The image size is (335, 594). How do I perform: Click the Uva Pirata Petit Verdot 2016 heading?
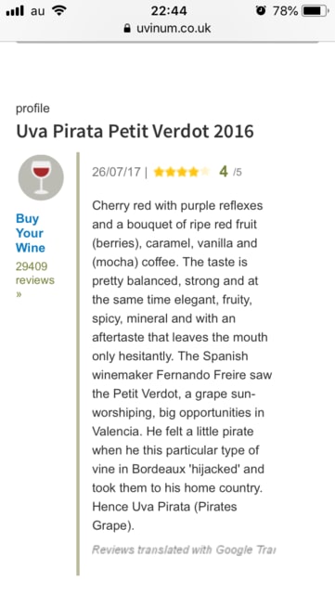(135, 132)
